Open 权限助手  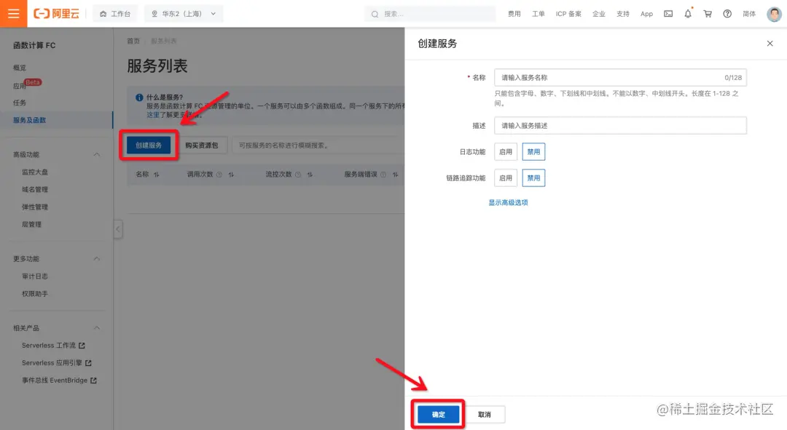[x=35, y=294]
